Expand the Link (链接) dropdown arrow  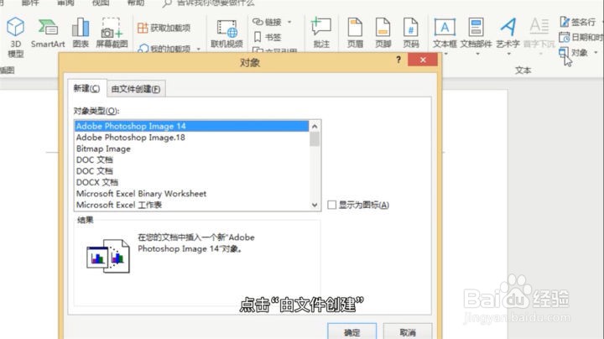tap(289, 22)
